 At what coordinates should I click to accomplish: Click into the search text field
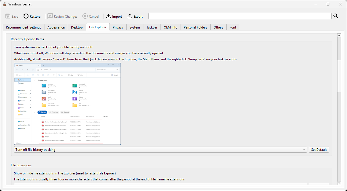(240, 16)
